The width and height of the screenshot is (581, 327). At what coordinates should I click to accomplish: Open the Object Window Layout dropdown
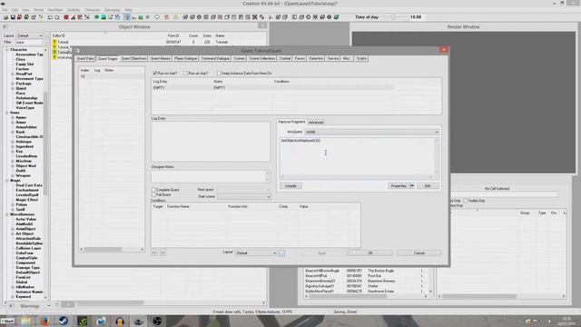(x=30, y=35)
